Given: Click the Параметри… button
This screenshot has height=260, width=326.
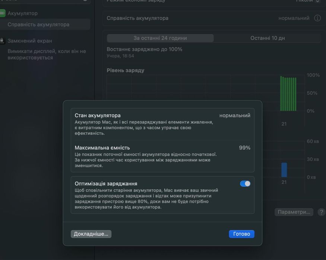Looking at the screenshot, I should point(294,212).
